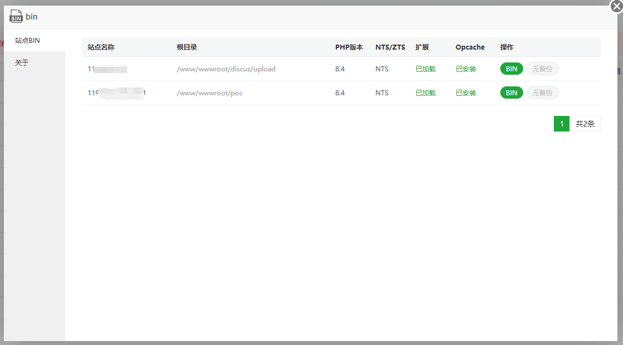Click the 站点名称 column header
Image resolution: width=623 pixels, height=345 pixels.
click(x=101, y=47)
